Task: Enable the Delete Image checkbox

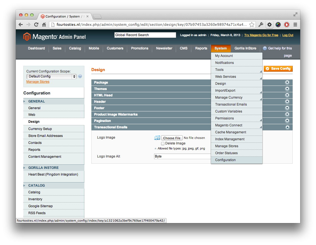Action: (x=162, y=143)
